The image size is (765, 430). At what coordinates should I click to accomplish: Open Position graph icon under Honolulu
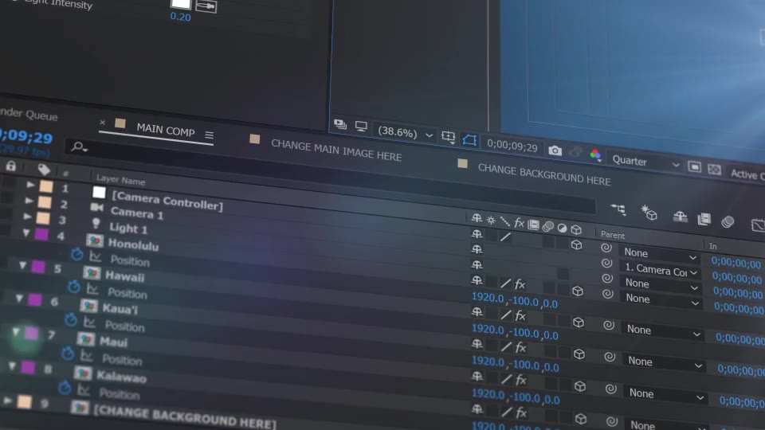pos(96,256)
